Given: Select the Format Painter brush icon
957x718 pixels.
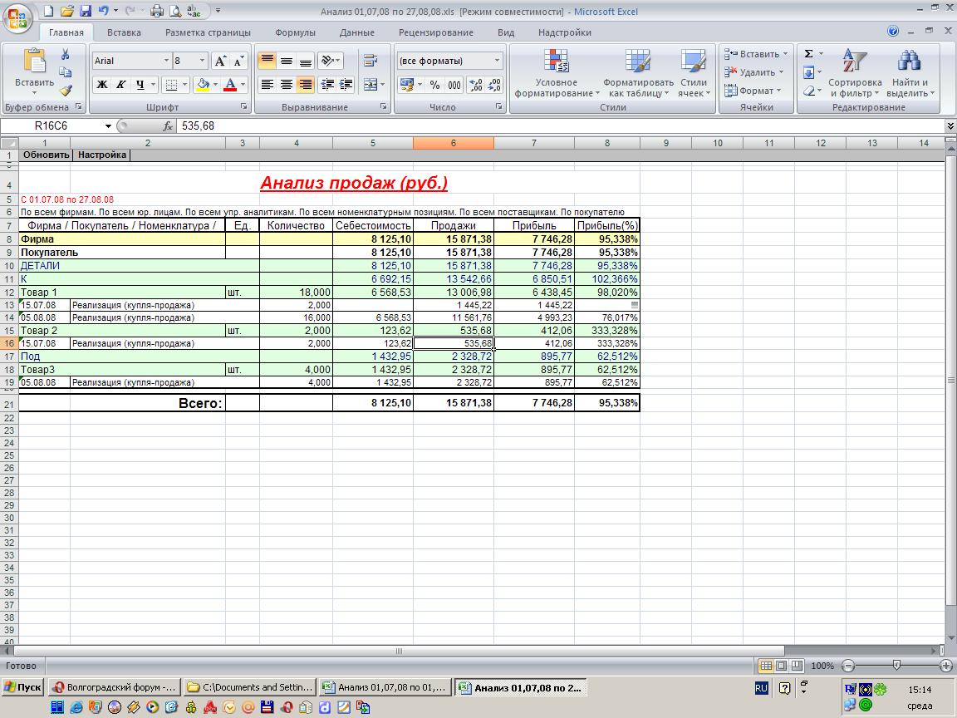Looking at the screenshot, I should coord(66,91).
